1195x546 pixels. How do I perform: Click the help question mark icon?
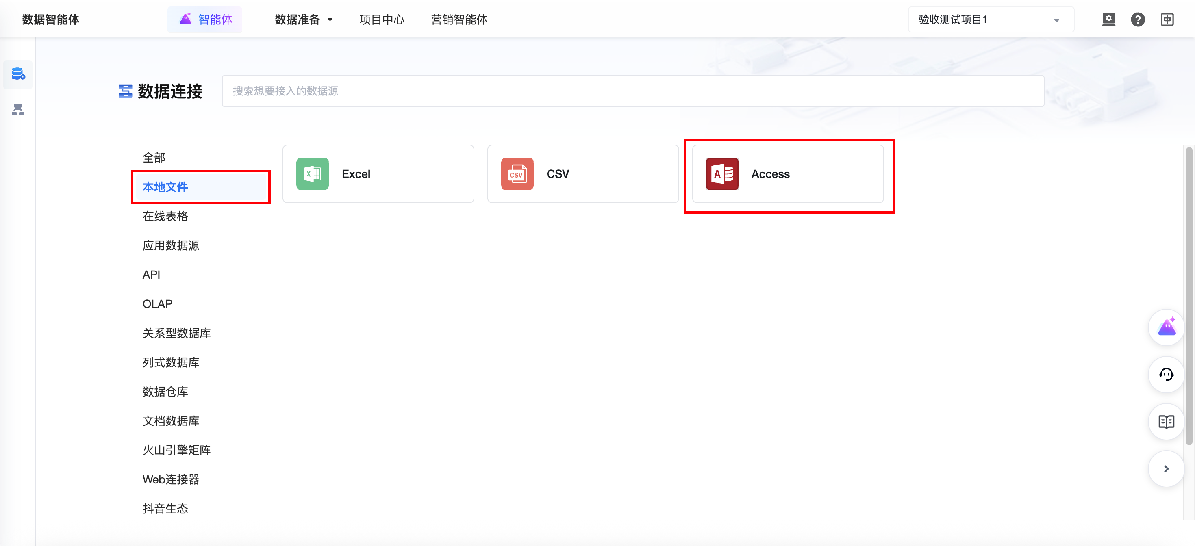click(1137, 19)
